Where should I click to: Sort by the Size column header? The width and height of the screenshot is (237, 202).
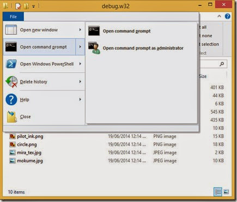coord(203,77)
